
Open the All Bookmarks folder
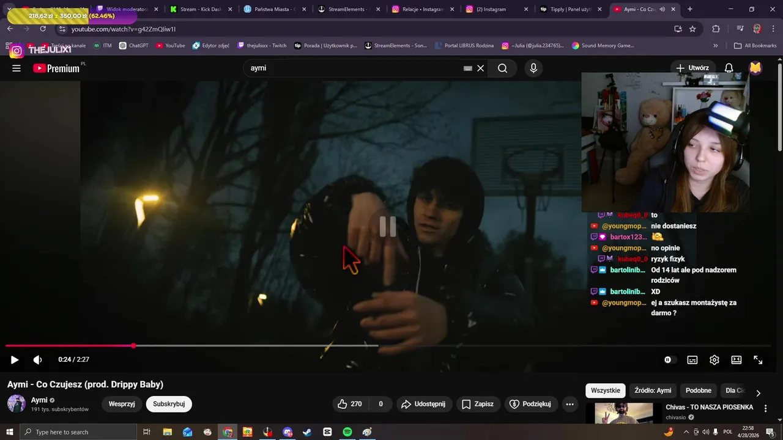point(755,45)
